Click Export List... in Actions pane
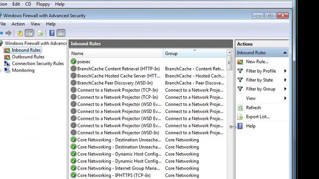 (x=258, y=117)
